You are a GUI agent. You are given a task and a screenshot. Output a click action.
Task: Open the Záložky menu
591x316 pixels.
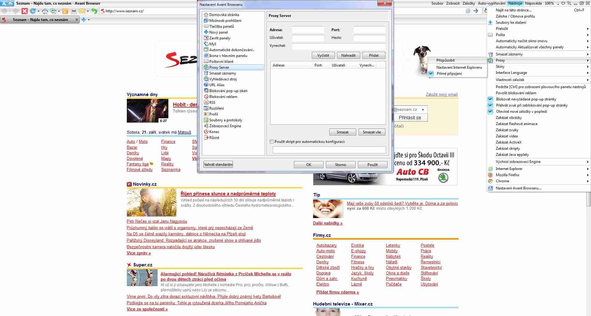(468, 3)
